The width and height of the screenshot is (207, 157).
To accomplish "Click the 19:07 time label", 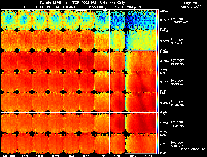I will (133, 156).
